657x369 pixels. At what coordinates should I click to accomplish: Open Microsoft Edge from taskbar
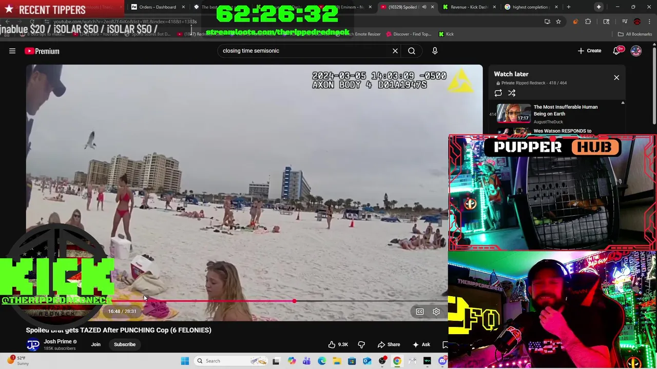coord(322,361)
